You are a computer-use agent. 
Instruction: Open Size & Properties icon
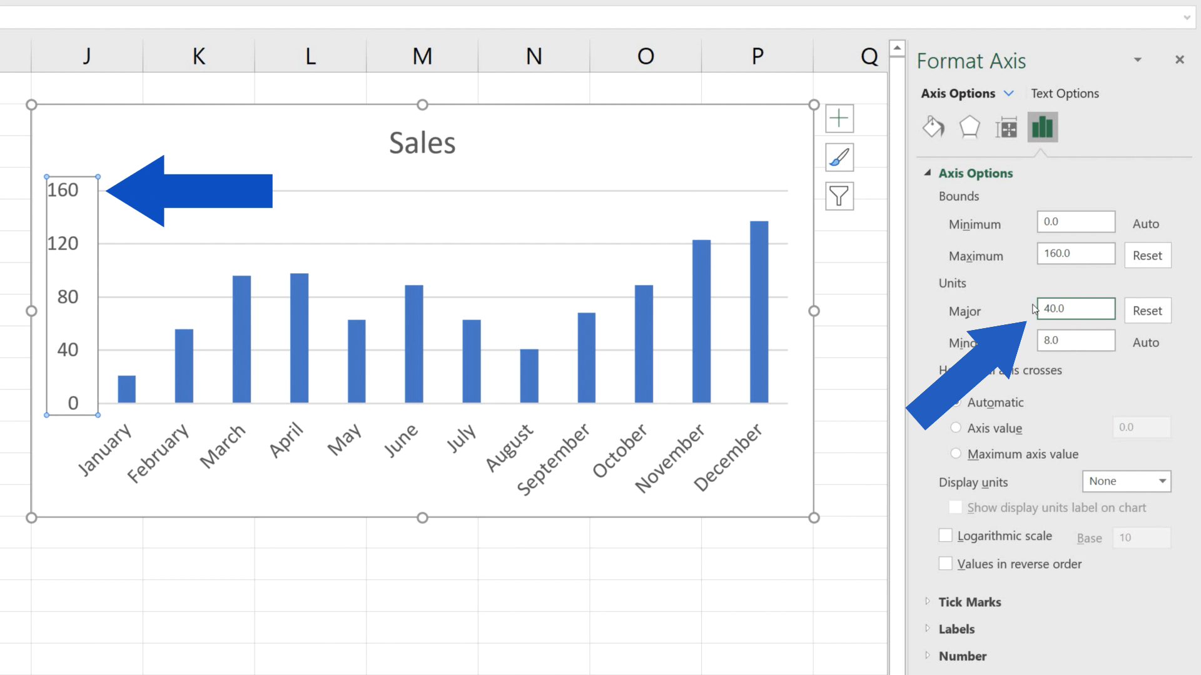point(1006,127)
